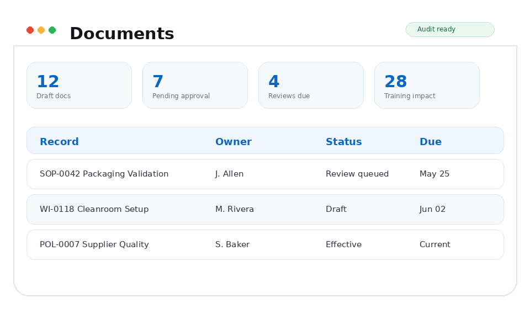Click the green maximize window dot

[52, 30]
